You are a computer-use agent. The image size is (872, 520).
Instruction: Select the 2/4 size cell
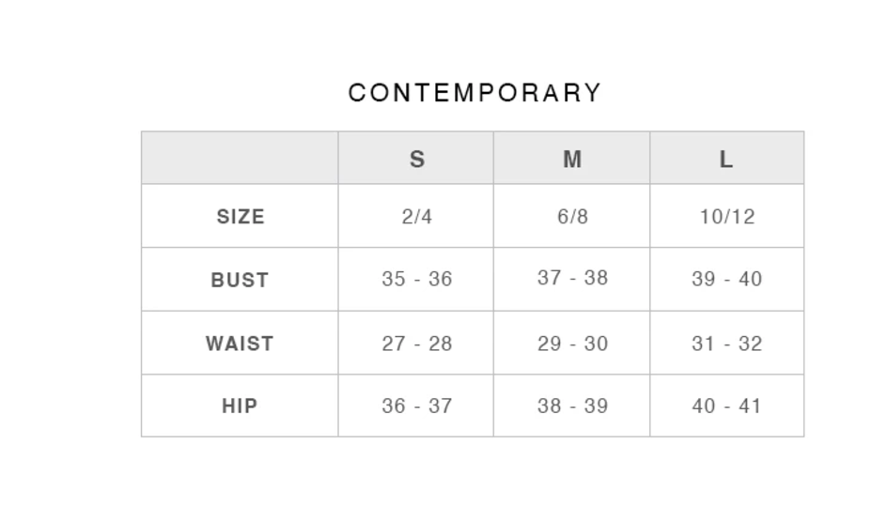[417, 217]
